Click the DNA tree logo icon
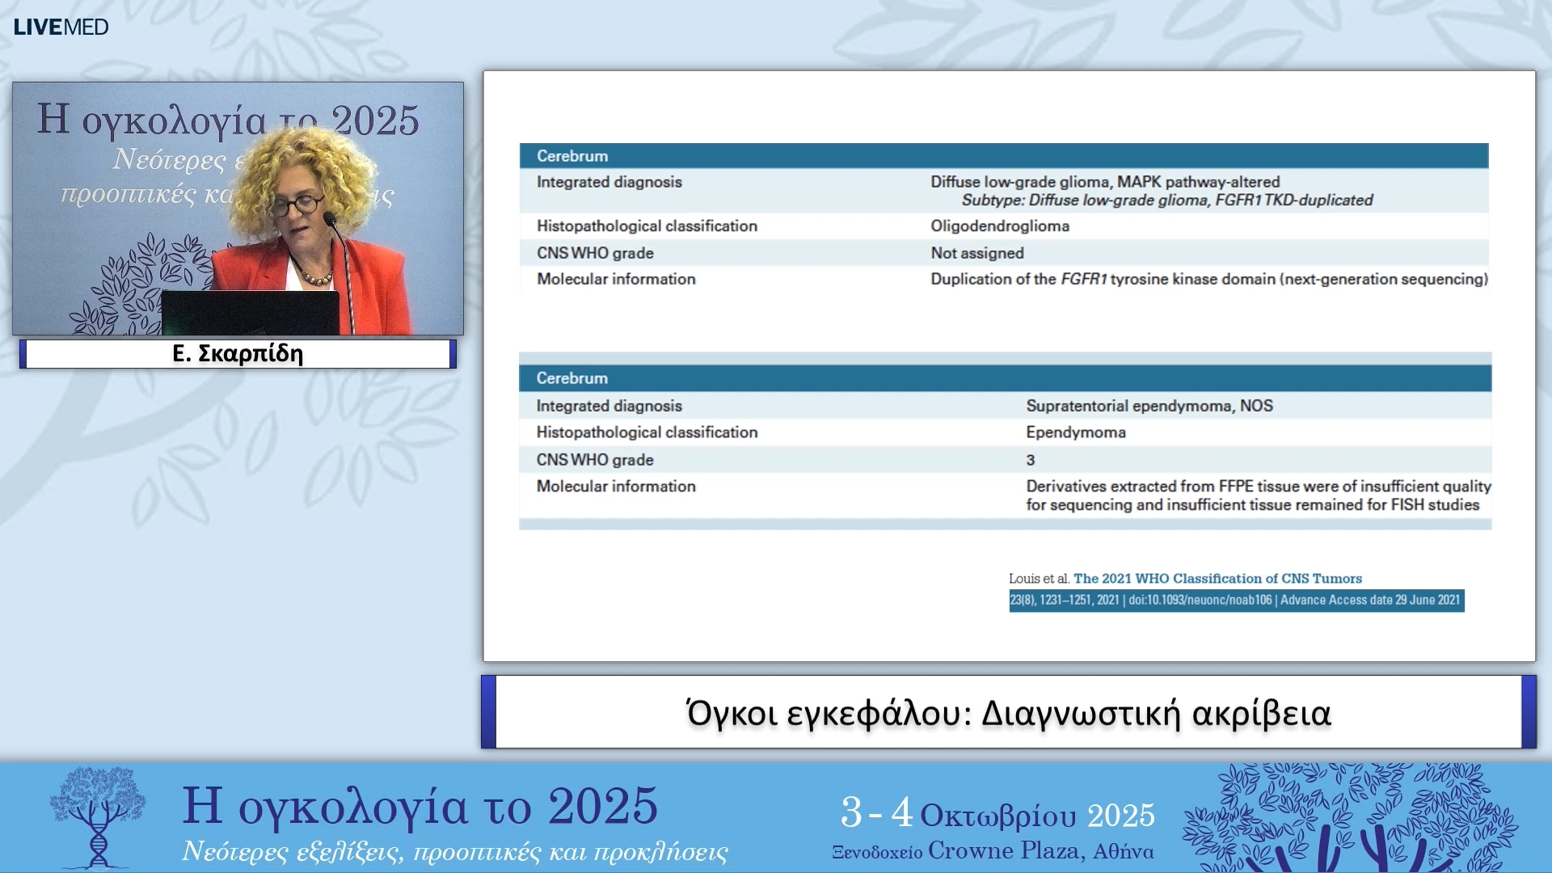Image resolution: width=1552 pixels, height=873 pixels. coord(98,816)
